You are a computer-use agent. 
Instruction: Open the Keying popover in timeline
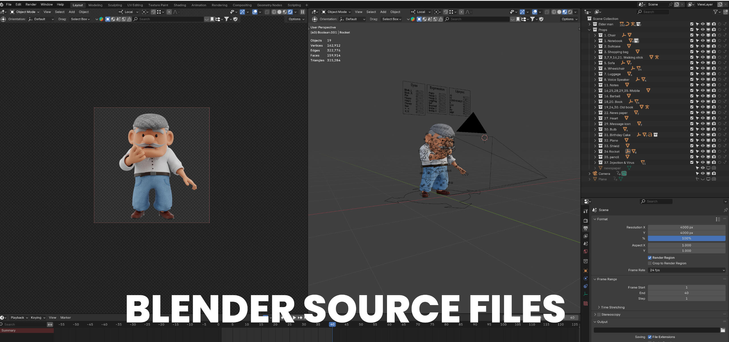tap(38, 318)
